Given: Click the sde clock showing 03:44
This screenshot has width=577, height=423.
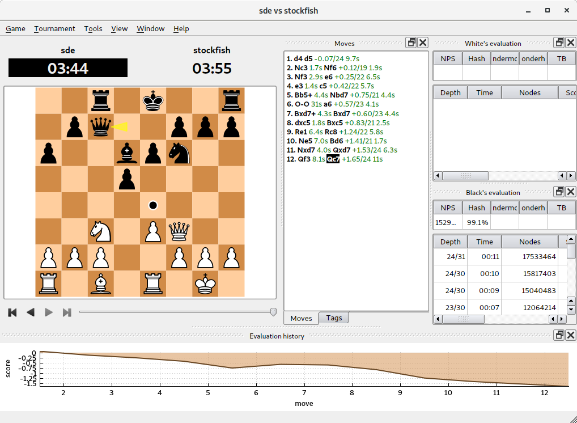Looking at the screenshot, I should tap(68, 68).
